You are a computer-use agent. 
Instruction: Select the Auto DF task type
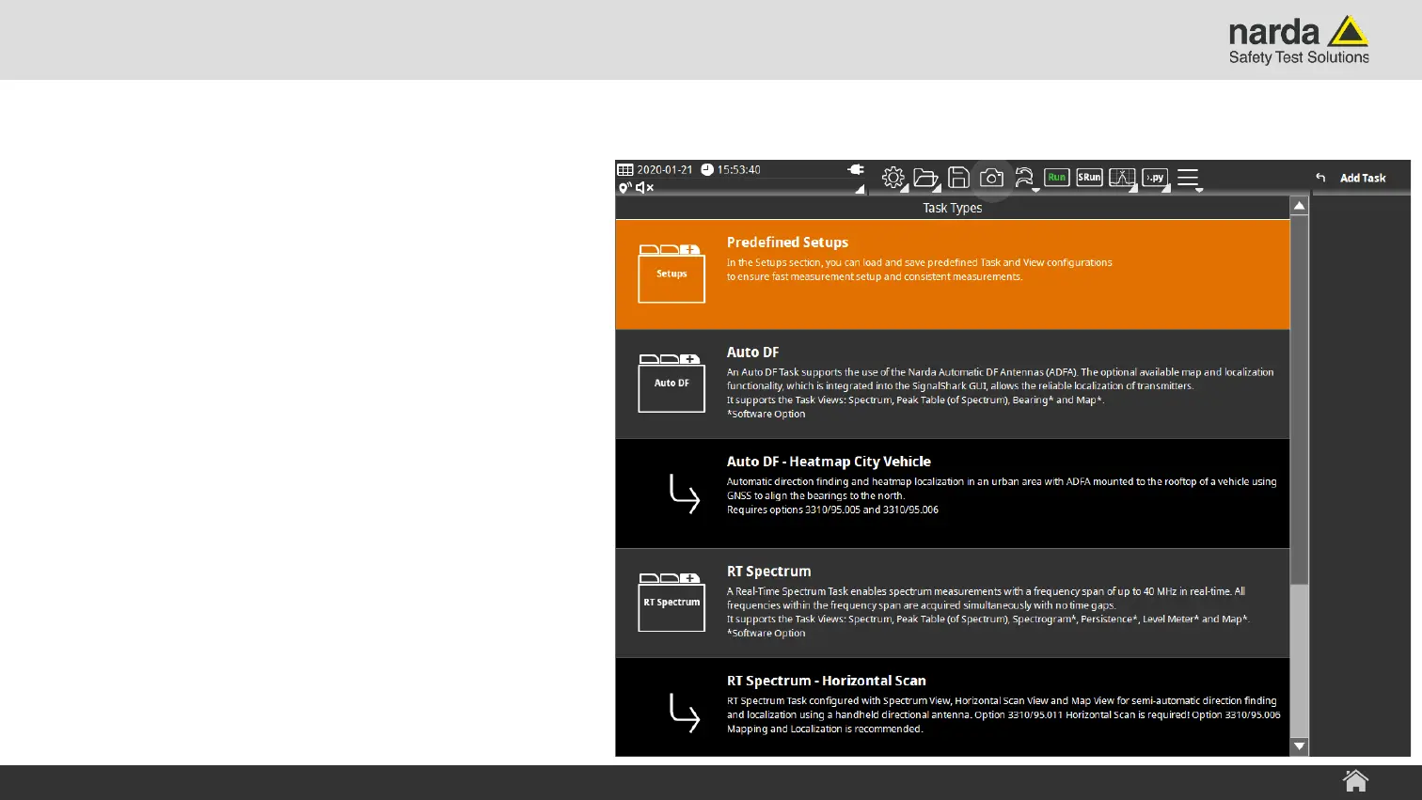click(x=952, y=384)
